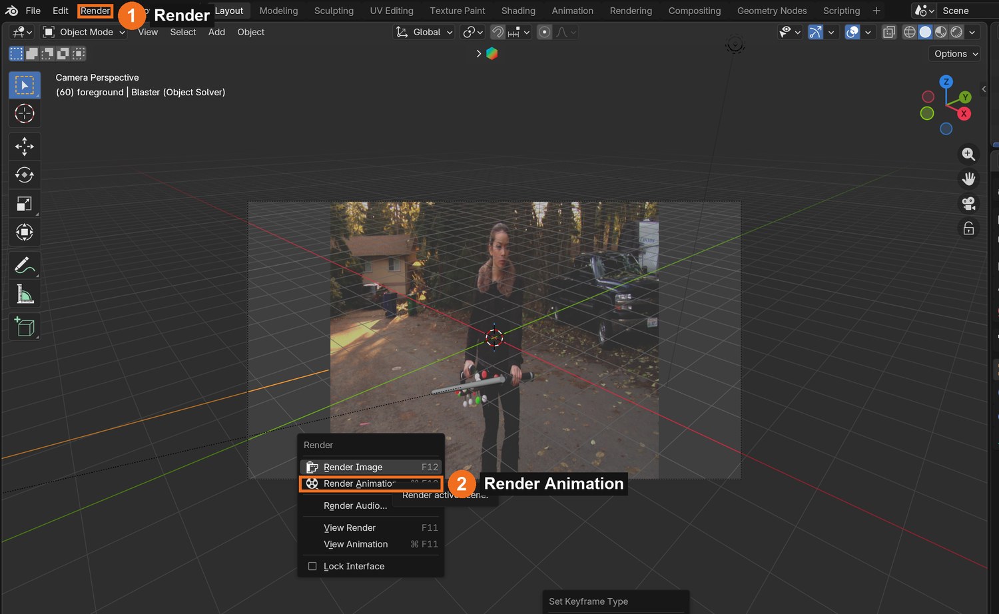Click the Z axis on navigation gizmo
999x614 pixels.
pyautogui.click(x=946, y=82)
